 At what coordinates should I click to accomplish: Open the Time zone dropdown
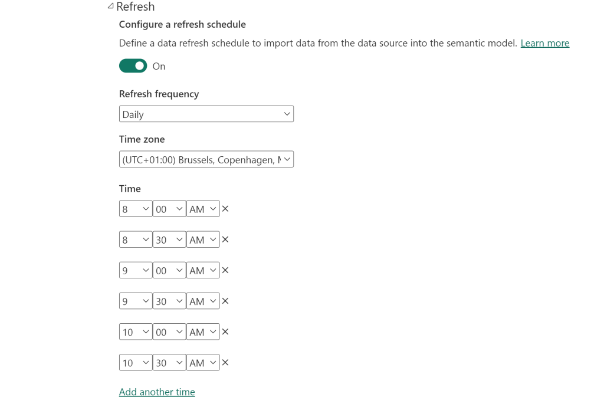pyautogui.click(x=206, y=159)
